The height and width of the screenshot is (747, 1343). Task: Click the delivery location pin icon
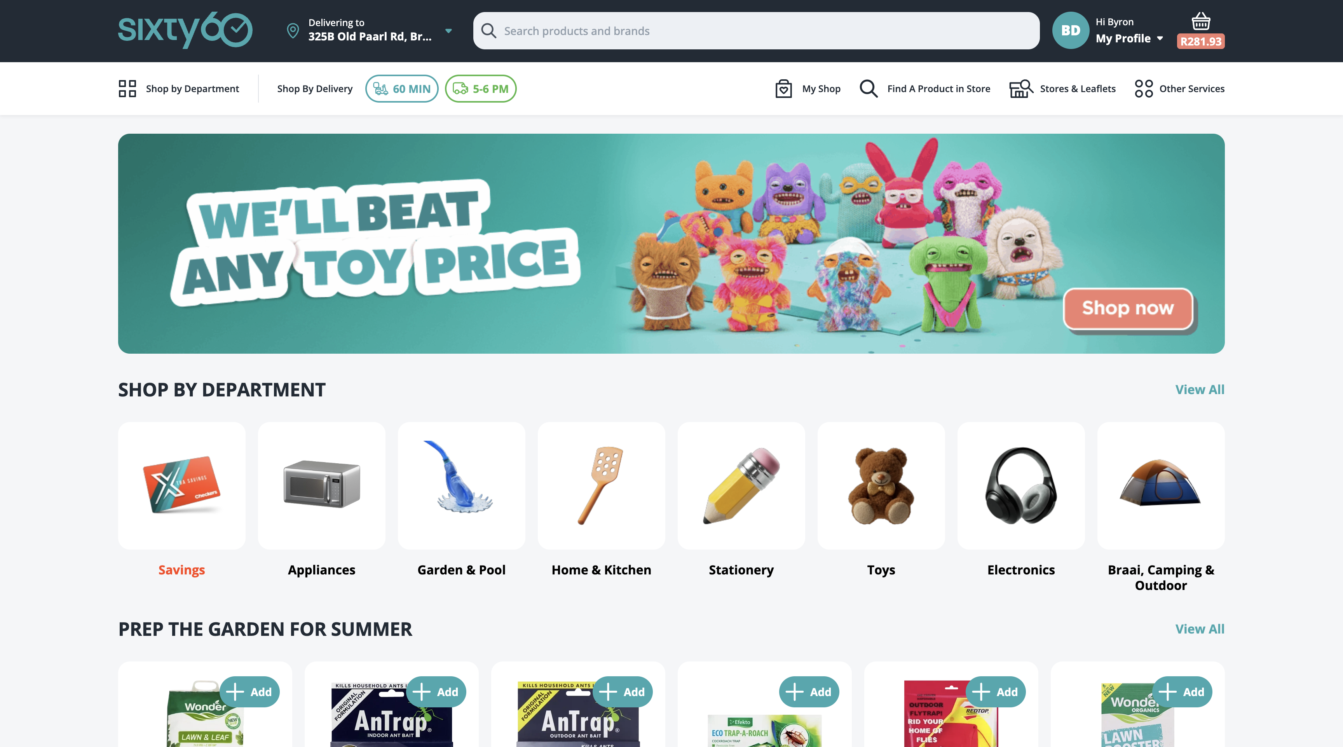tap(293, 31)
